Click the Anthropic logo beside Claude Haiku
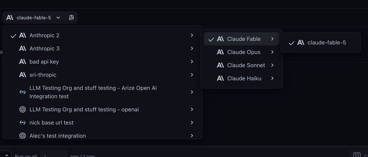 tap(220, 78)
